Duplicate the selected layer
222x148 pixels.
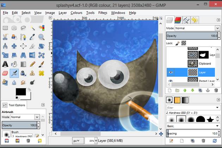click(200, 90)
